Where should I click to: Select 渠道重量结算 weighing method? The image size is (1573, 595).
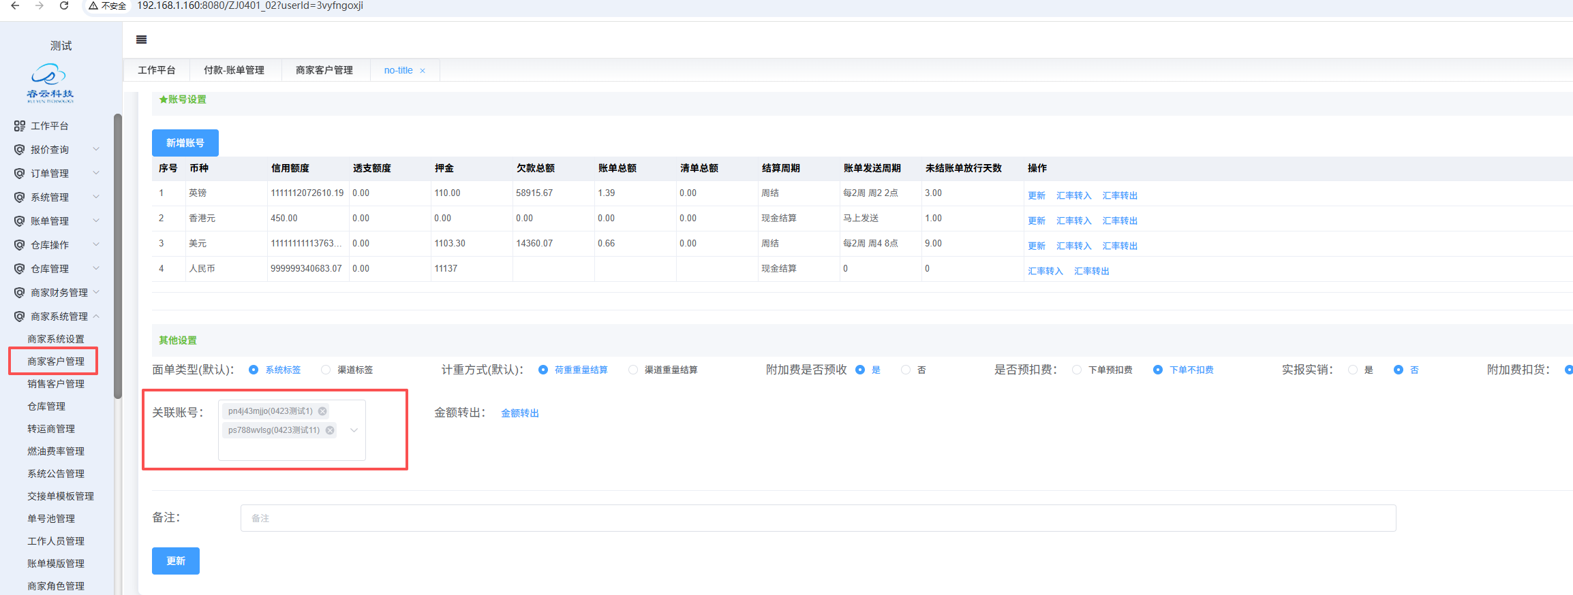[633, 370]
